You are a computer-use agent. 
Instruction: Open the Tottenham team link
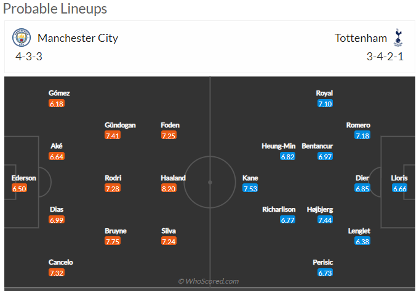click(361, 38)
